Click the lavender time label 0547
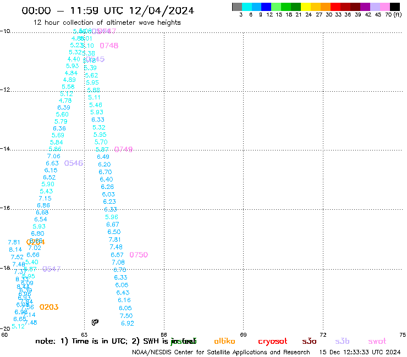Screen dimensions: 407x357 tap(51, 269)
